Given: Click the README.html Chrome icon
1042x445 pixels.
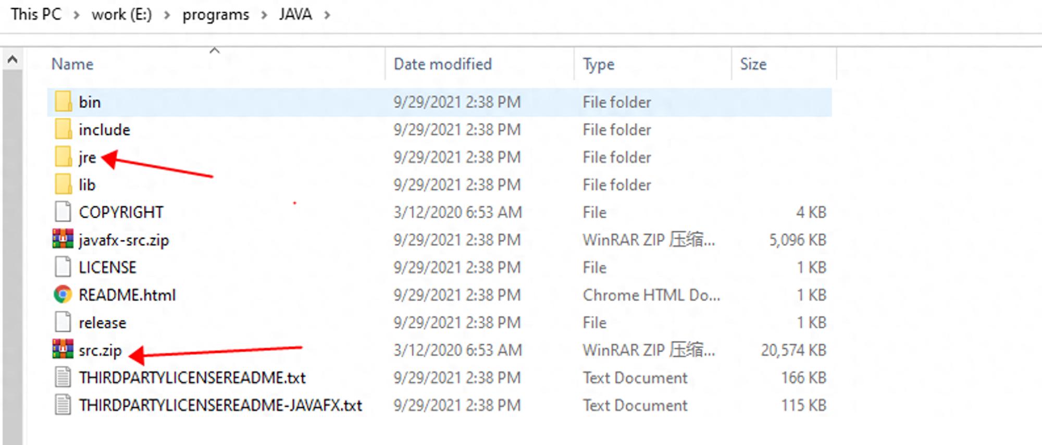Looking at the screenshot, I should 63,294.
